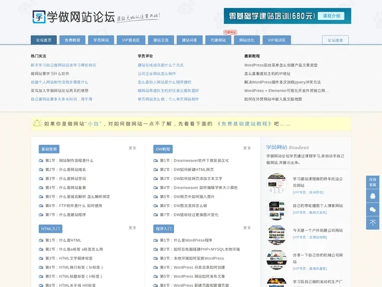Viewport: 382px width, 287px height.
Task: Open thumbnail for 户外拓展公司网站
Action: [x=276, y=235]
